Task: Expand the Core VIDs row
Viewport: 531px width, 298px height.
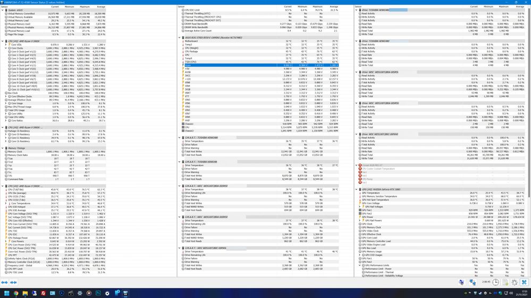Action: click(6, 45)
